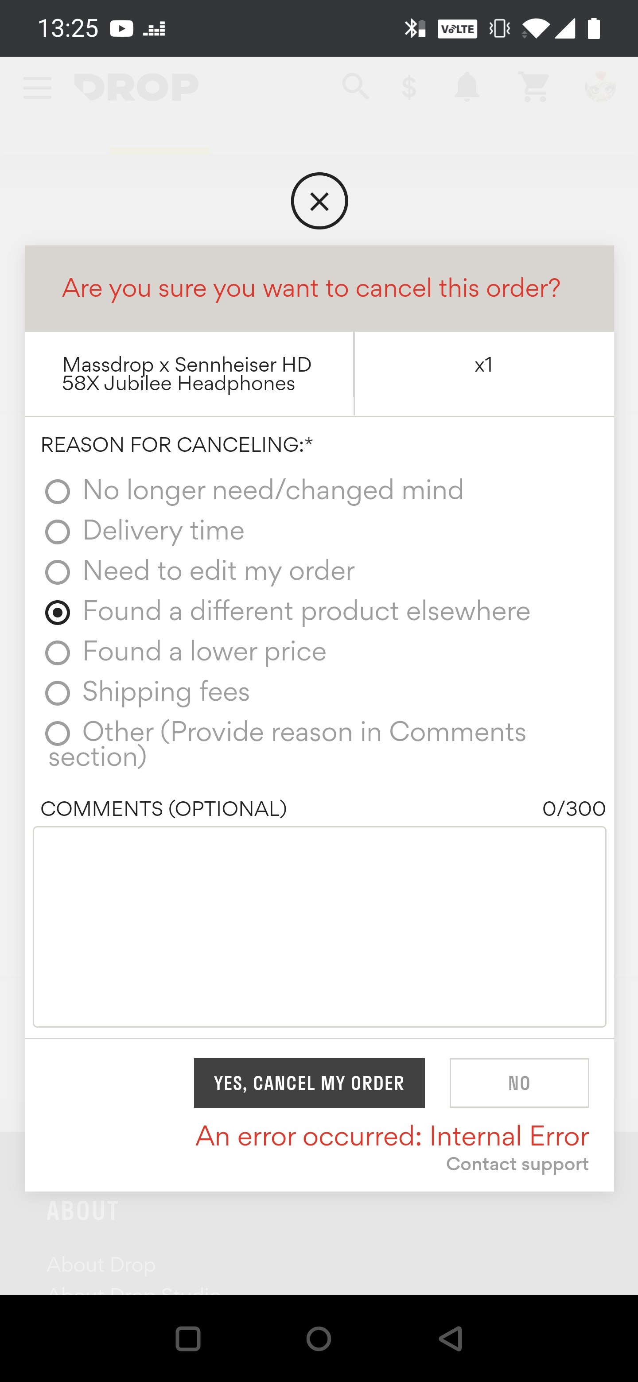
Task: Pick "Found a different product elsewhere" radio
Action: 58,612
